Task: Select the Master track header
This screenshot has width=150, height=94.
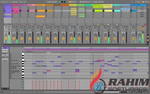Action: pyautogui.click(x=141, y=5)
